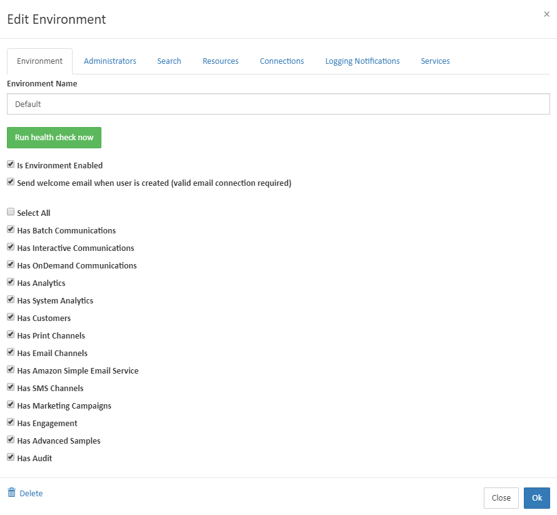
Task: Click the Environment Name label
Action: [x=42, y=83]
